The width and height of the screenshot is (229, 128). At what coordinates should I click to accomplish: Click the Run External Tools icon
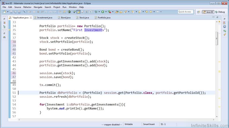[x=109, y=12]
